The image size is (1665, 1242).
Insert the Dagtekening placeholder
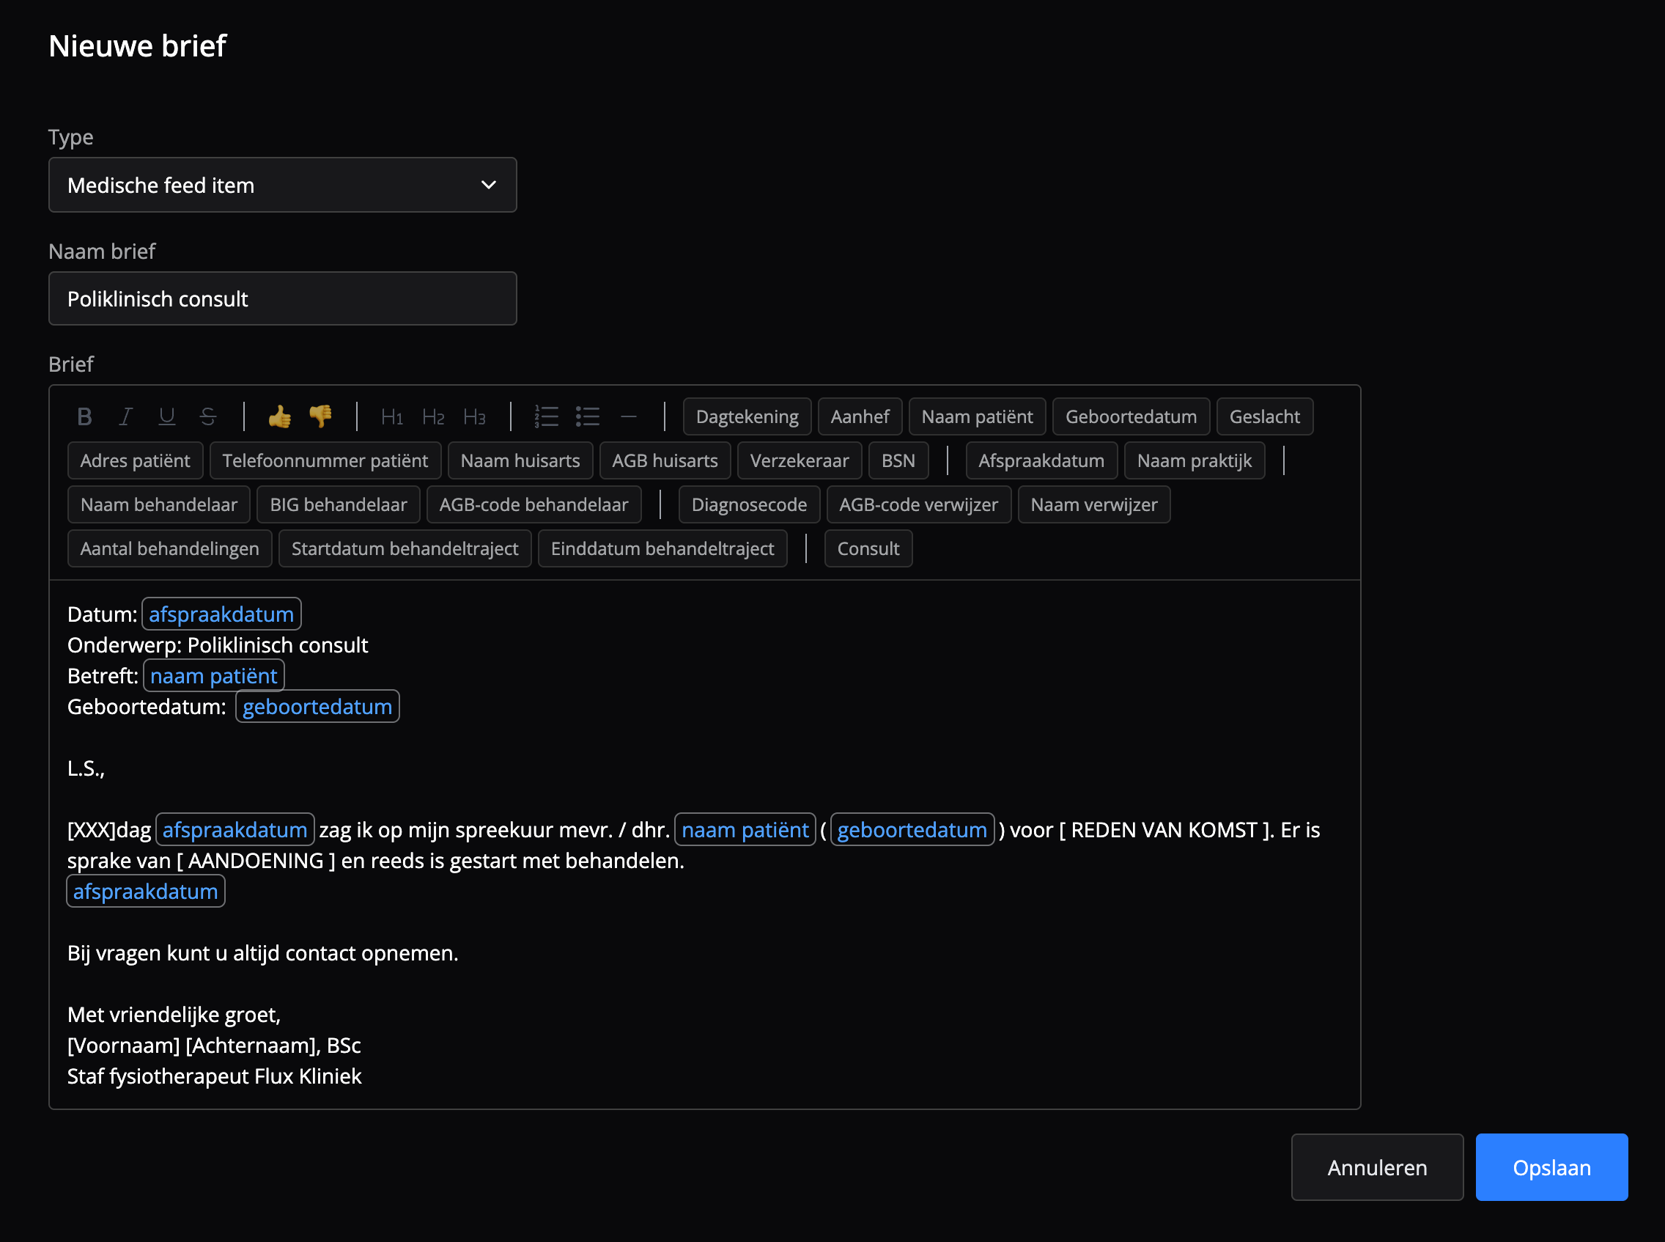coord(747,416)
